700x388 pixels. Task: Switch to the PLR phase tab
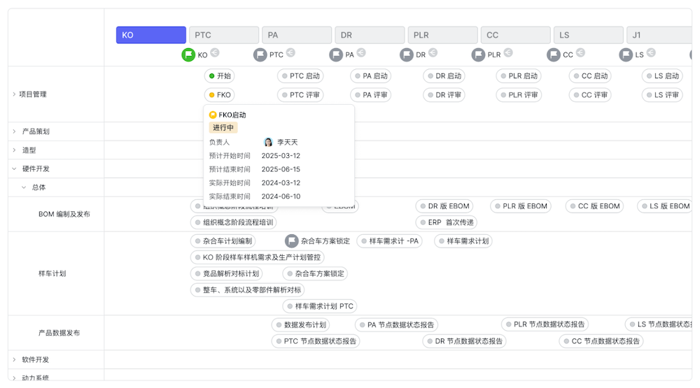[x=442, y=35]
